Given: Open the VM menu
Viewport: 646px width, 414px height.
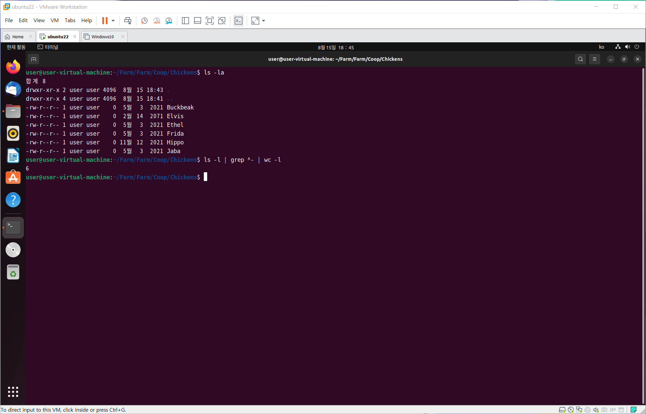Looking at the screenshot, I should click(x=54, y=20).
